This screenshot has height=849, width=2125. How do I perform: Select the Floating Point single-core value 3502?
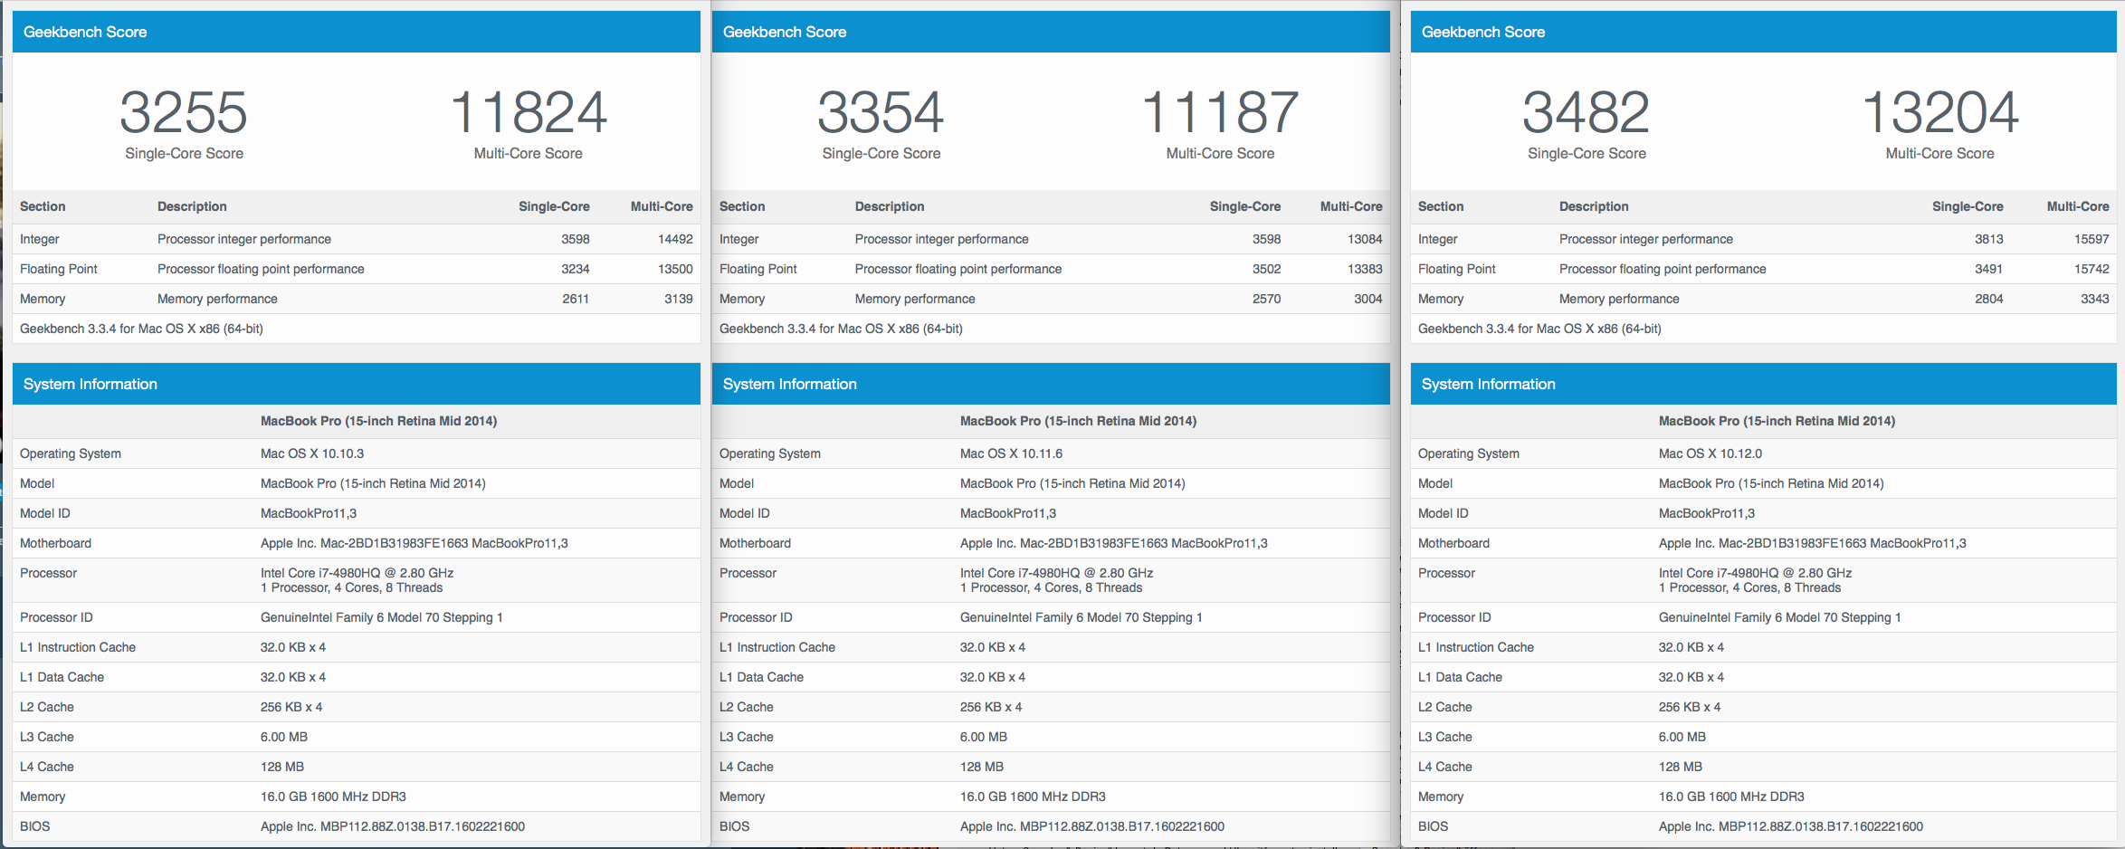pos(1267,269)
